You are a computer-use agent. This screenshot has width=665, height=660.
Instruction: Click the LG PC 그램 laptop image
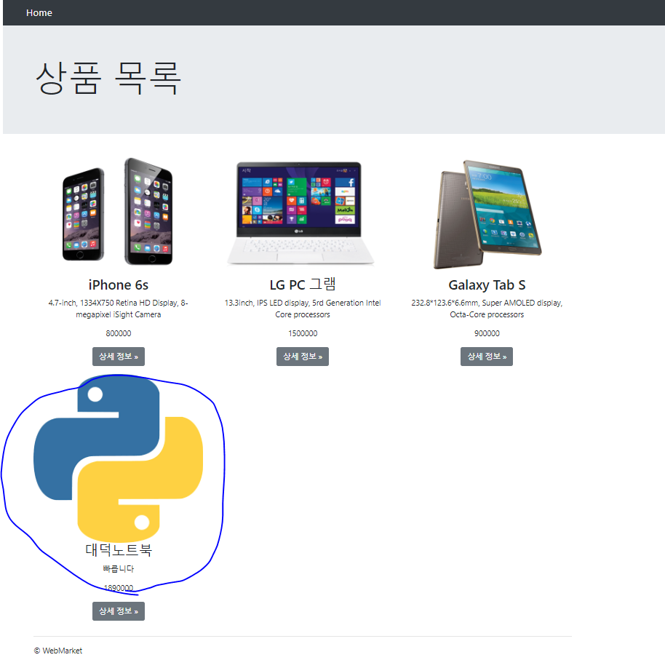click(x=301, y=213)
